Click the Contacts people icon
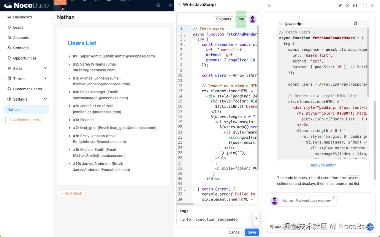The image size is (380, 237). 9,48
